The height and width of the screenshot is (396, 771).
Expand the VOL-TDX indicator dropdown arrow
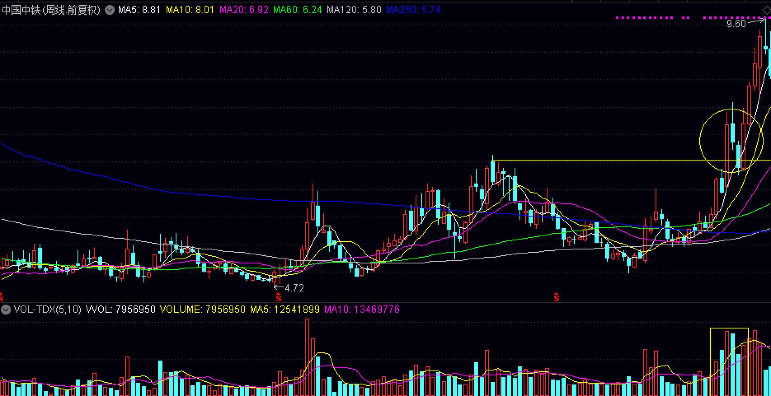6,310
